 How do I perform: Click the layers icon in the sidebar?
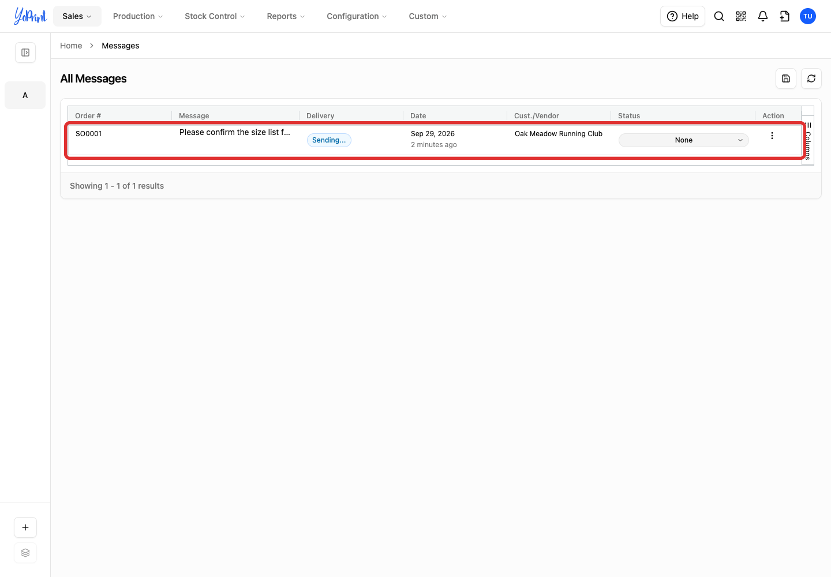(x=25, y=553)
